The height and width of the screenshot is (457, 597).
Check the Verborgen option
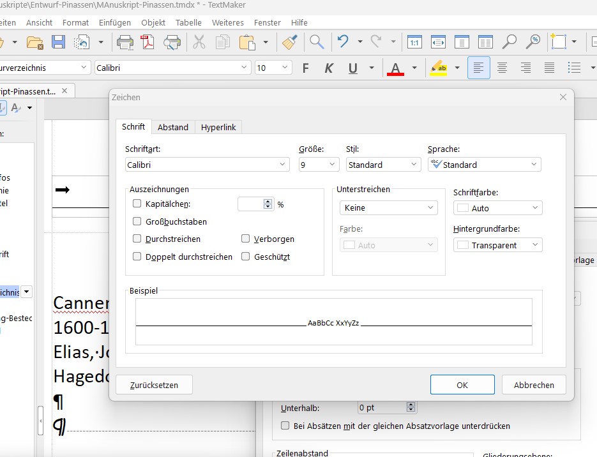245,239
